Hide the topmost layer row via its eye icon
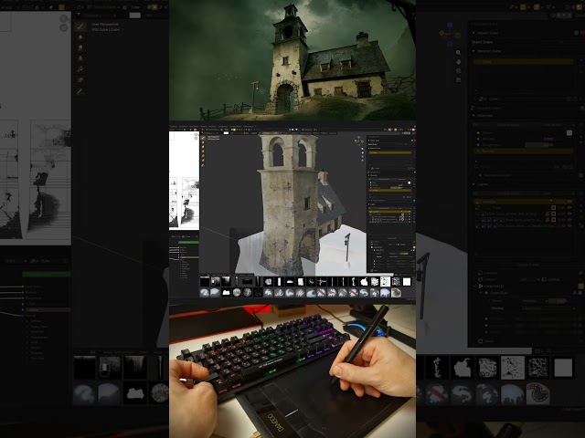 569,202
